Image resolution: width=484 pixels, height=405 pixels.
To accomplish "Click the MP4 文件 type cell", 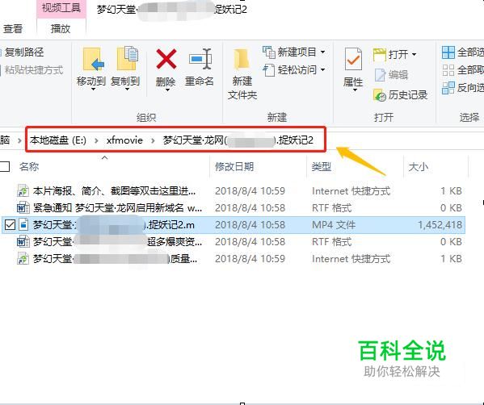I will [334, 225].
